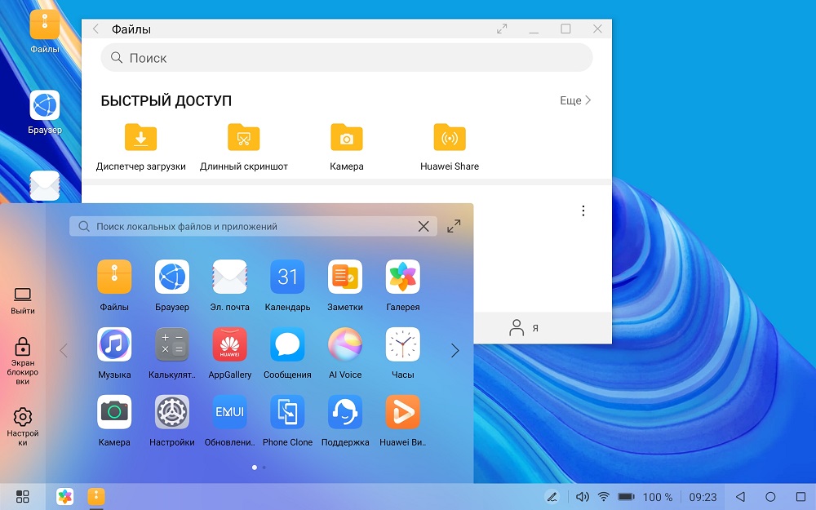
Task: Launch Huawei Видео app
Action: 403,412
